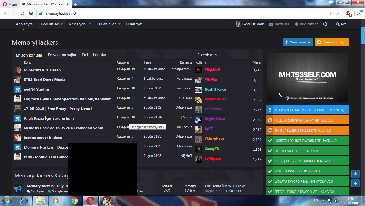The width and height of the screenshot is (365, 206).
Task: Switch to En yeni mesajlar tab
Action: pos(62,55)
